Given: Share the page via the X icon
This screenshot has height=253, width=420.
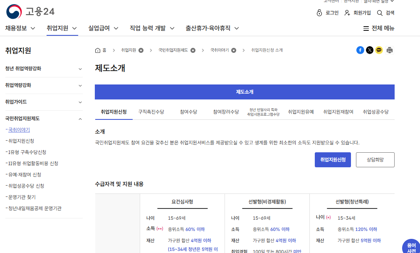Looking at the screenshot, I should (x=370, y=50).
